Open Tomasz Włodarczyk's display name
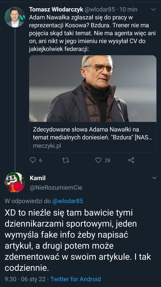Image resolution: width=161 pixels, height=287 pixels. 56,10
